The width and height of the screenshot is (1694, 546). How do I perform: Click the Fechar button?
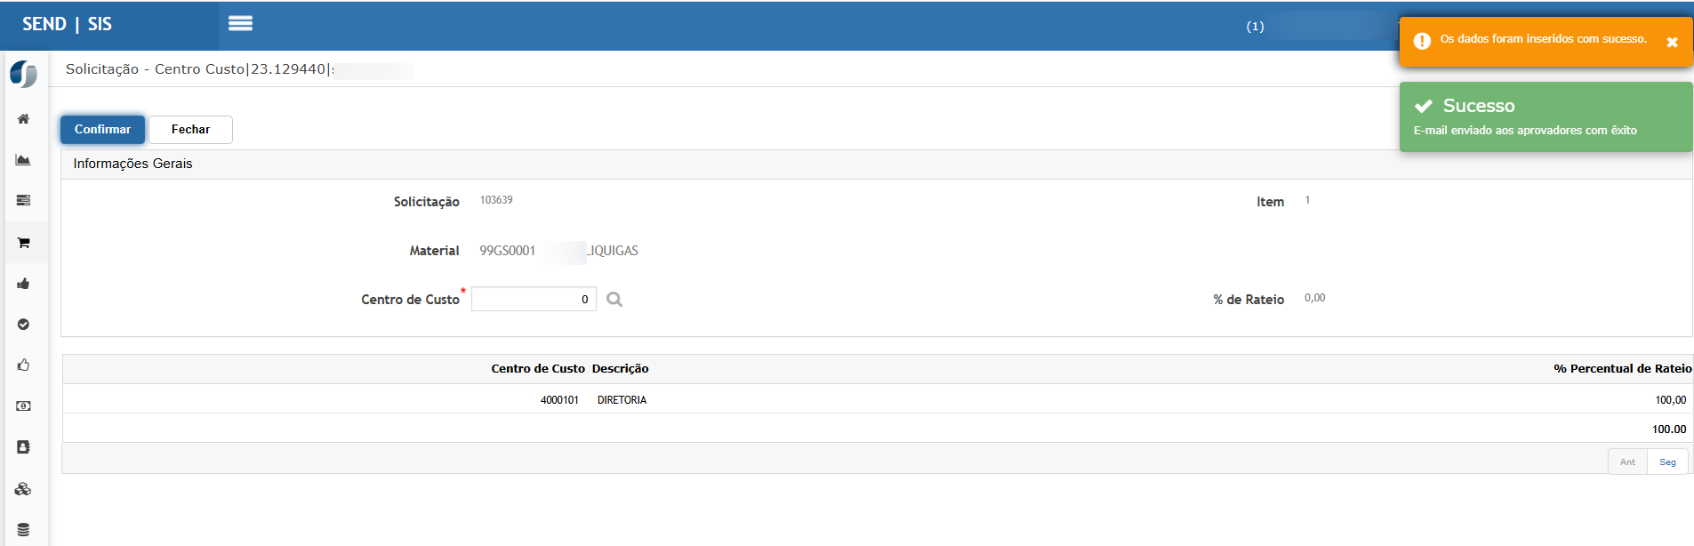[x=190, y=130]
